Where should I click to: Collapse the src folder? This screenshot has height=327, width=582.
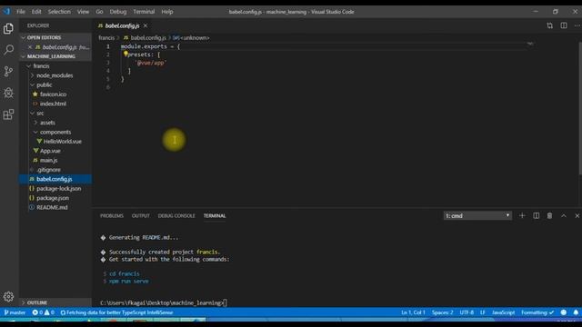pyautogui.click(x=40, y=113)
